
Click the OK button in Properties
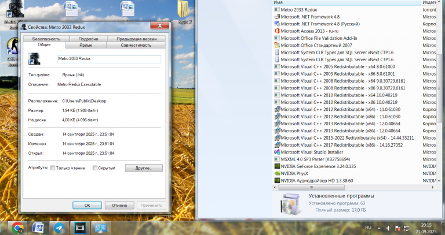point(87,206)
